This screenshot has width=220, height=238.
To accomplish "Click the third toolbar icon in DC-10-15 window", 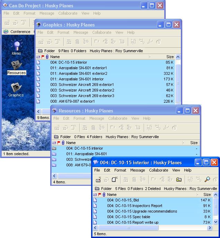I will pos(115,180).
